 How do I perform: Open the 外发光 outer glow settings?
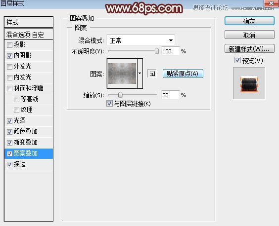[23, 66]
